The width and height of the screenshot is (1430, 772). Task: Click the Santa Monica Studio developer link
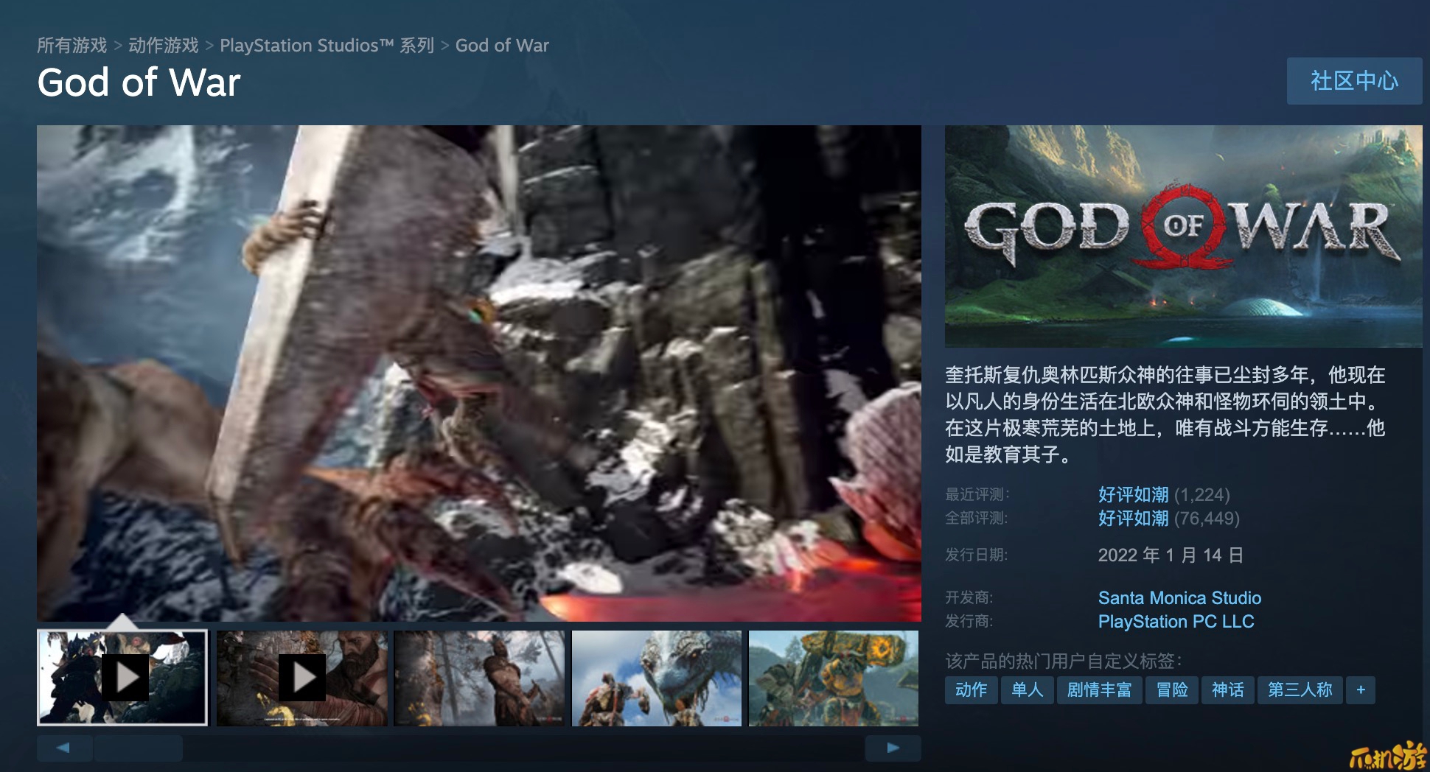tap(1179, 598)
